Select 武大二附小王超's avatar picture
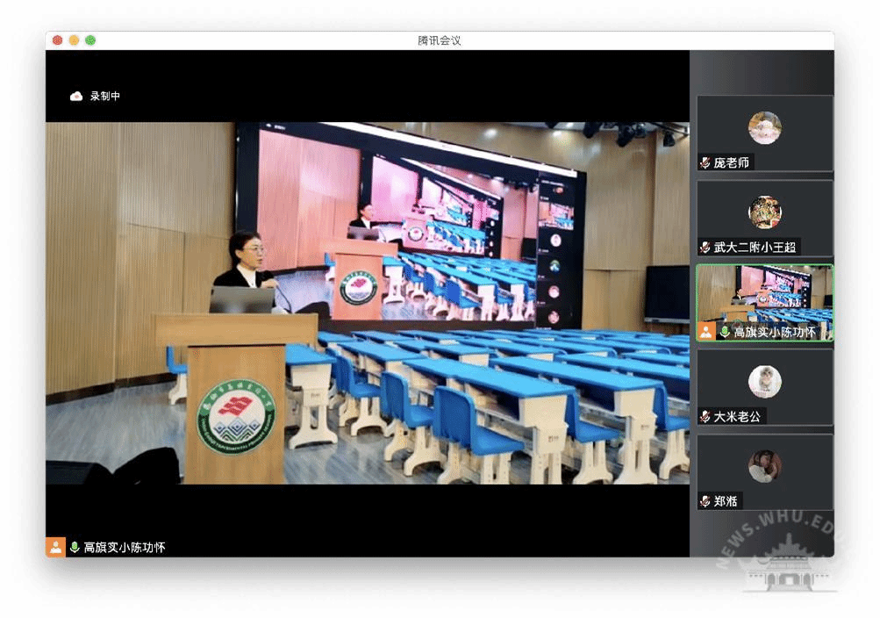 click(764, 212)
